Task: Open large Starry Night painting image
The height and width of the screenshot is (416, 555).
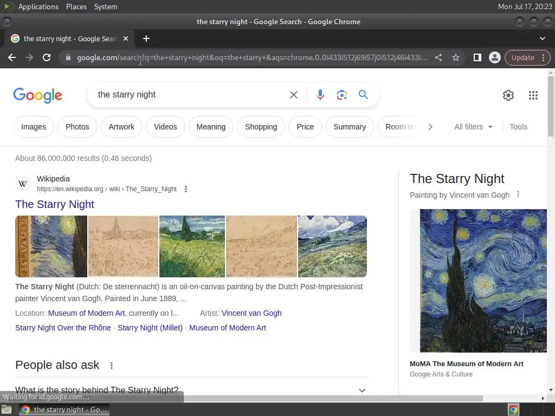Action: [x=483, y=281]
